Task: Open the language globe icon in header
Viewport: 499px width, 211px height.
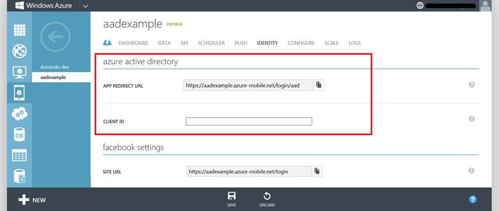Action: point(420,5)
